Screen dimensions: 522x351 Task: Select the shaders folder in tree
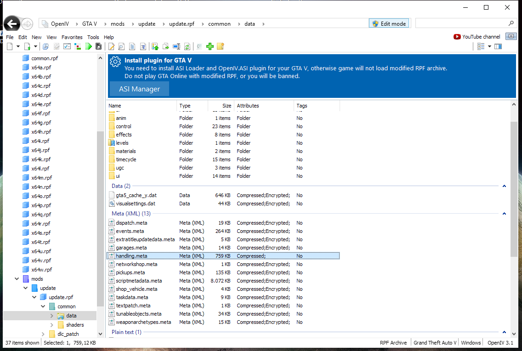tap(75, 325)
